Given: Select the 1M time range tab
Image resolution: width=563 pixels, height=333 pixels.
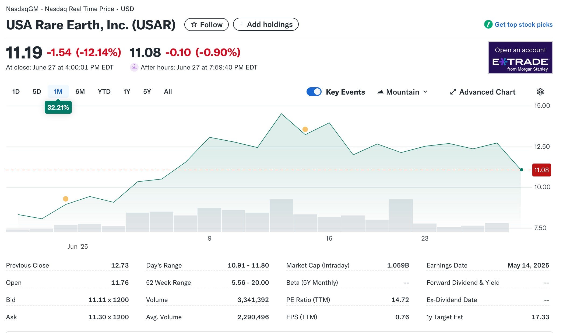Looking at the screenshot, I should [58, 92].
